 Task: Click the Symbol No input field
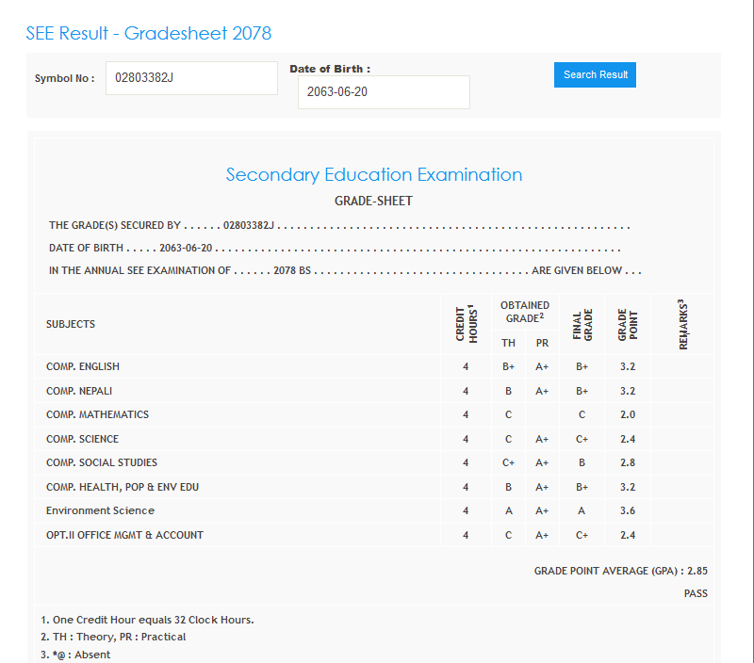[x=191, y=78]
